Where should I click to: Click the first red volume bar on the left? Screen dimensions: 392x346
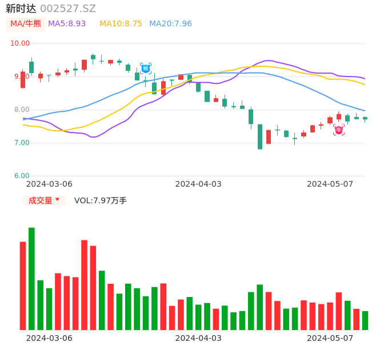tap(23, 285)
